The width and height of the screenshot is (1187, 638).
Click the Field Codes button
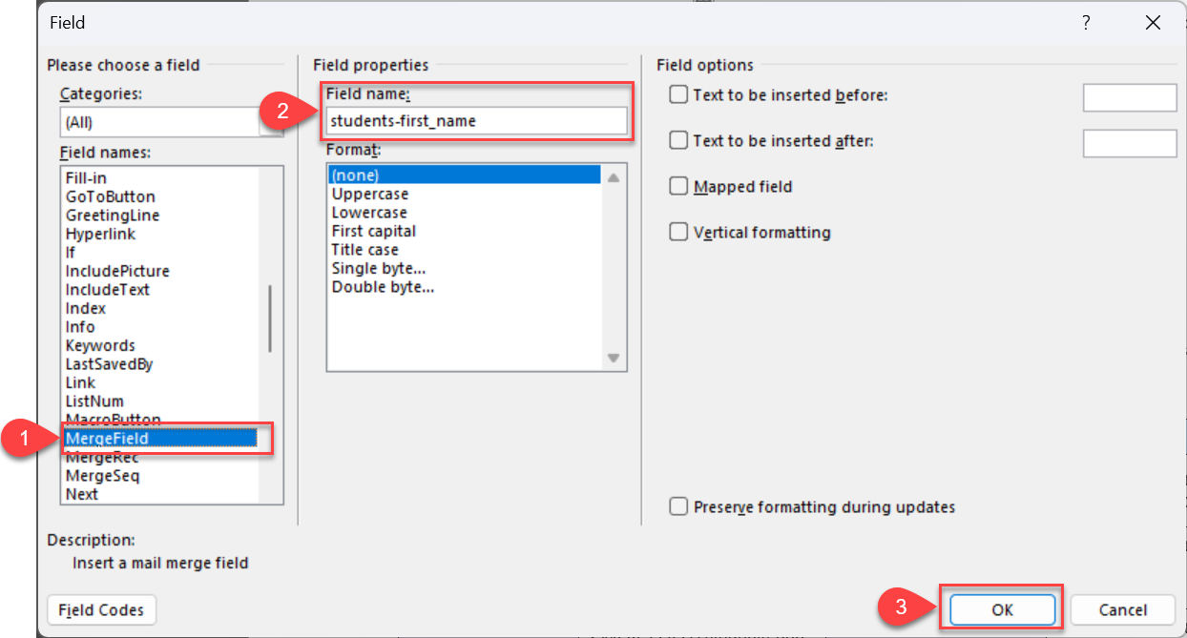(x=101, y=610)
